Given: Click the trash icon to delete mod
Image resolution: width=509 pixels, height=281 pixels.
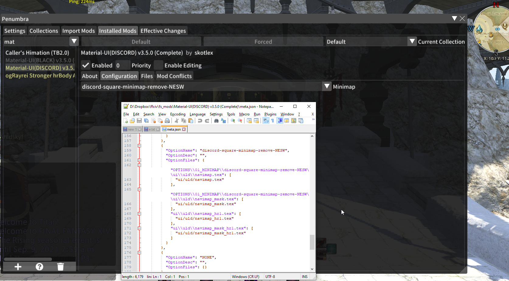Looking at the screenshot, I should coord(60,267).
